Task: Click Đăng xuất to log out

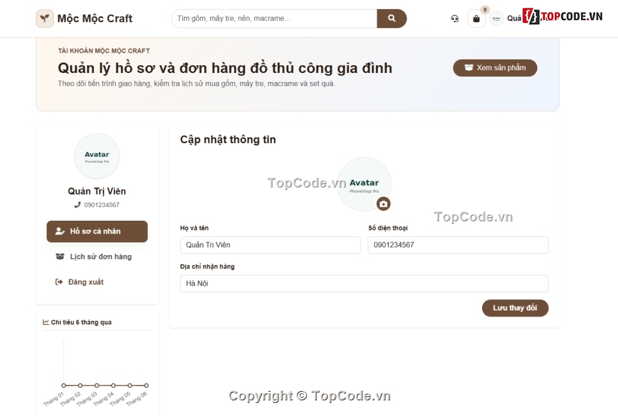Action: click(x=97, y=282)
